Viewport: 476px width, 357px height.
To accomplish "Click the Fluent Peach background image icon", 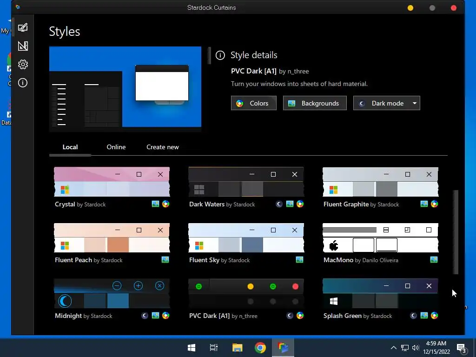I will [165, 259].
